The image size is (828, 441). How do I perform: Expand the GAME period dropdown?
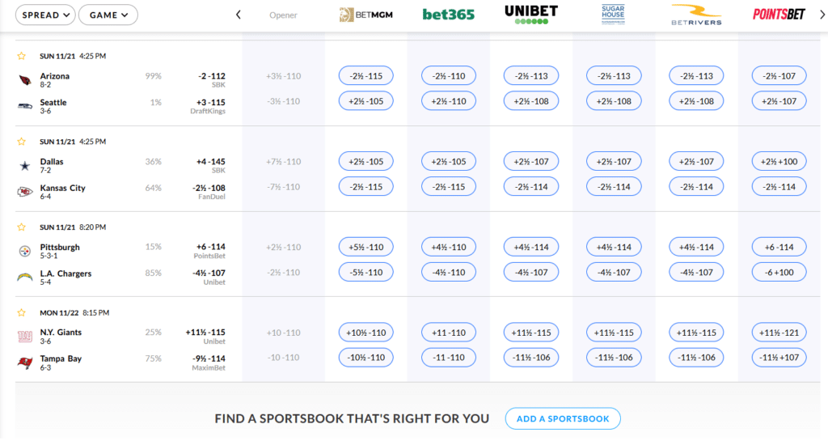[x=108, y=15]
